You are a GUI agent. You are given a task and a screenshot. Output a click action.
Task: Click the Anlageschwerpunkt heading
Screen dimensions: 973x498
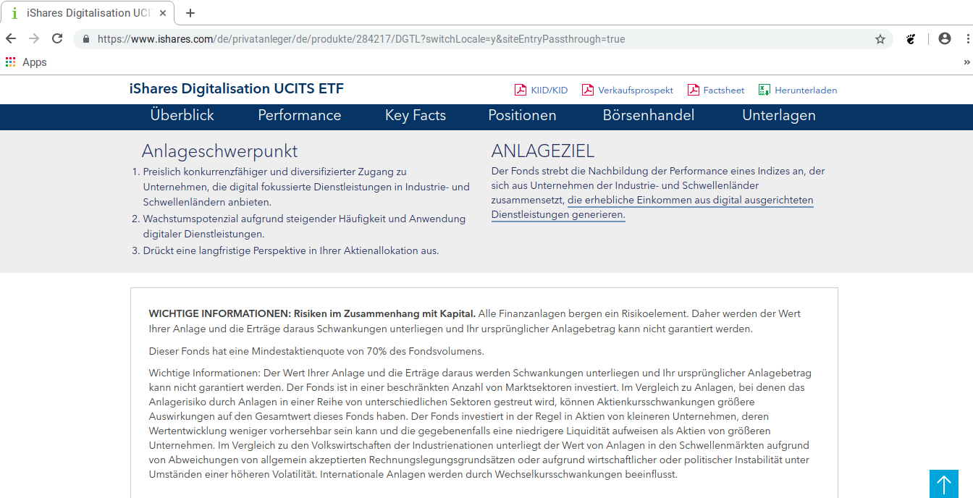point(219,151)
